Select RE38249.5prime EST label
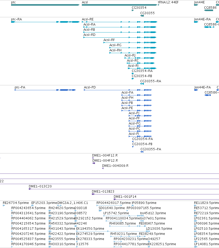Image resolution: width=219 pixels, height=248 pixels. [x=152, y=234]
